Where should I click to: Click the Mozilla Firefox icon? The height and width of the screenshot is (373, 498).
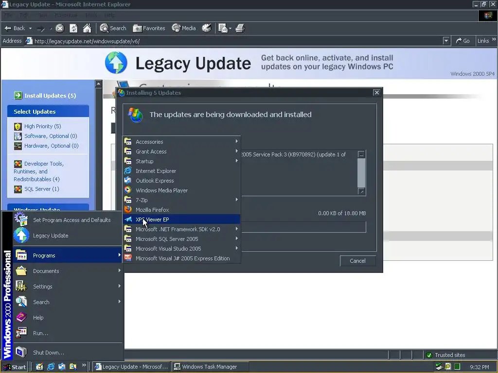tap(128, 209)
